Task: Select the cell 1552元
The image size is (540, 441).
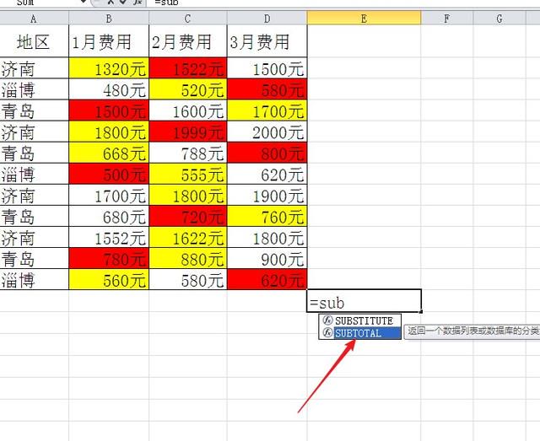Action: click(x=109, y=237)
